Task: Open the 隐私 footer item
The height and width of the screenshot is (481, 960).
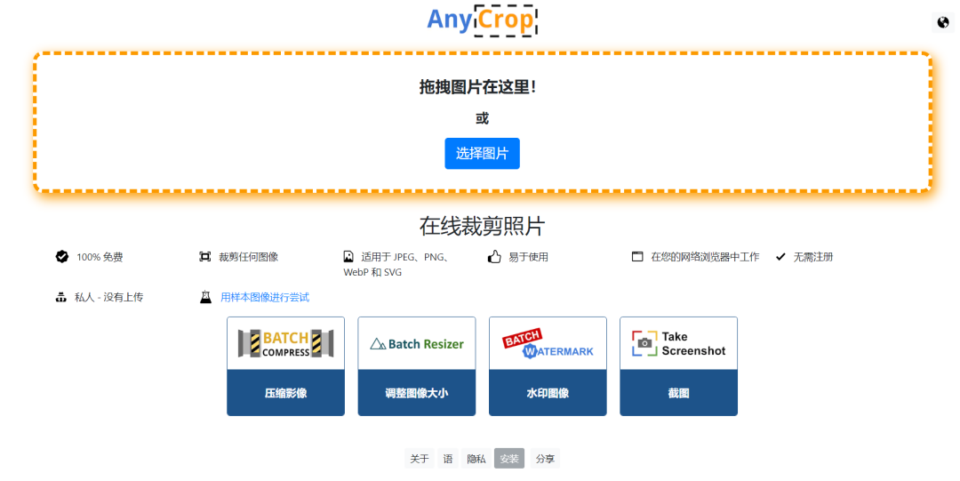Action: coord(476,459)
